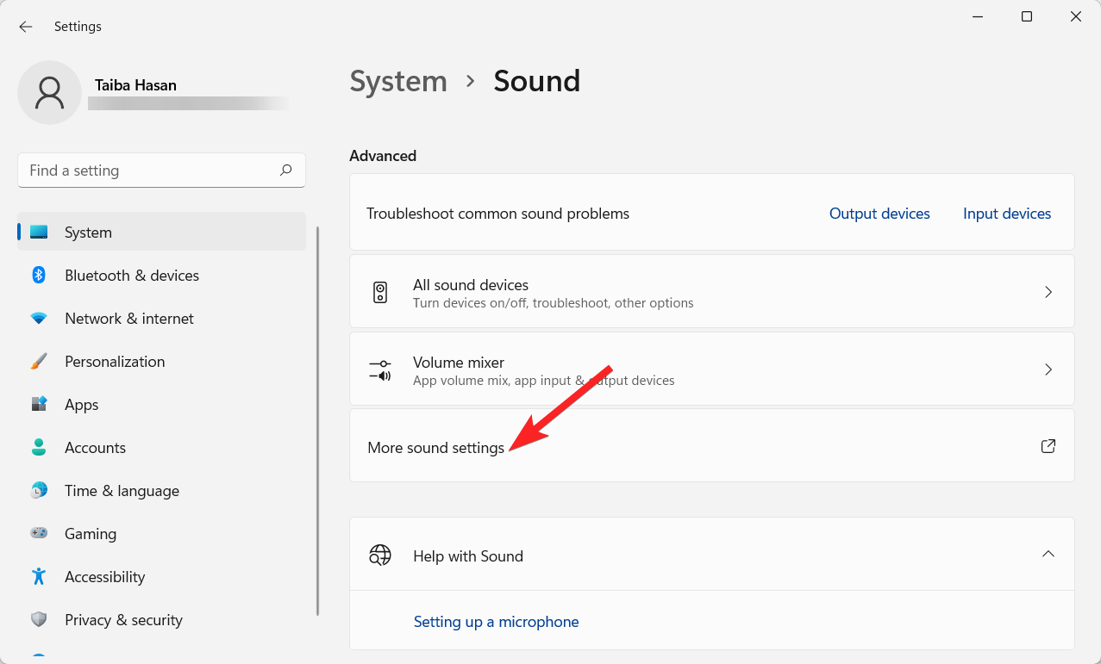This screenshot has width=1101, height=664.
Task: Open the All sound devices row
Action: (x=712, y=291)
